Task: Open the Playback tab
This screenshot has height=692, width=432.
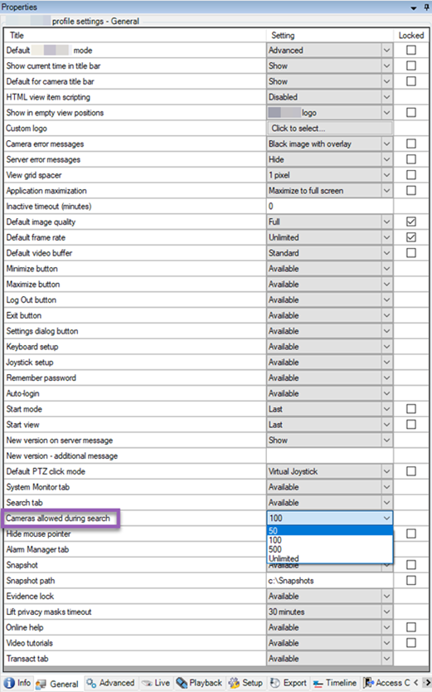Action: click(x=199, y=683)
